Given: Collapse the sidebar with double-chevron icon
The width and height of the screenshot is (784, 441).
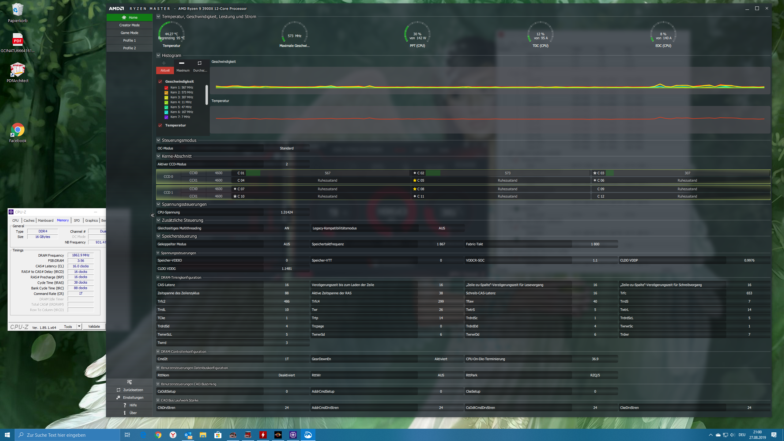Looking at the screenshot, I should (x=153, y=215).
